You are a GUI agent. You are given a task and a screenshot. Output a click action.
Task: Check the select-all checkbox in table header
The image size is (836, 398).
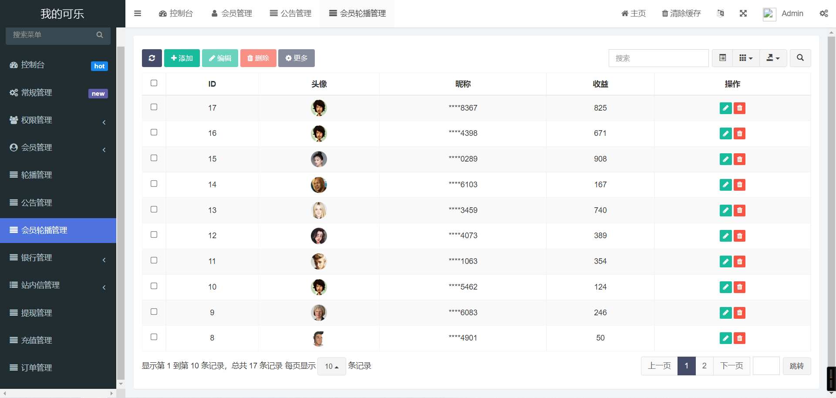(154, 83)
